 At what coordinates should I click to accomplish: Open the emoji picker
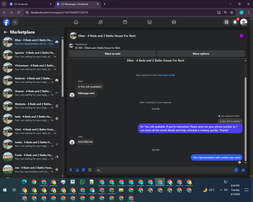(x=236, y=170)
